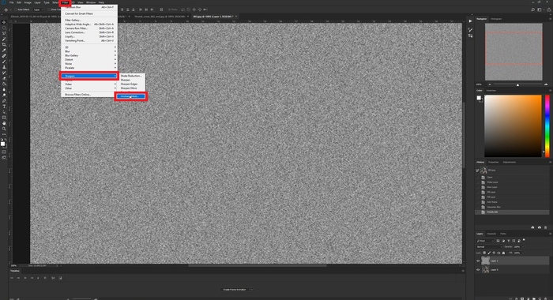Image resolution: width=553 pixels, height=300 pixels.
Task: Select the Elliptical Marquee tool
Action: [x=4, y=28]
